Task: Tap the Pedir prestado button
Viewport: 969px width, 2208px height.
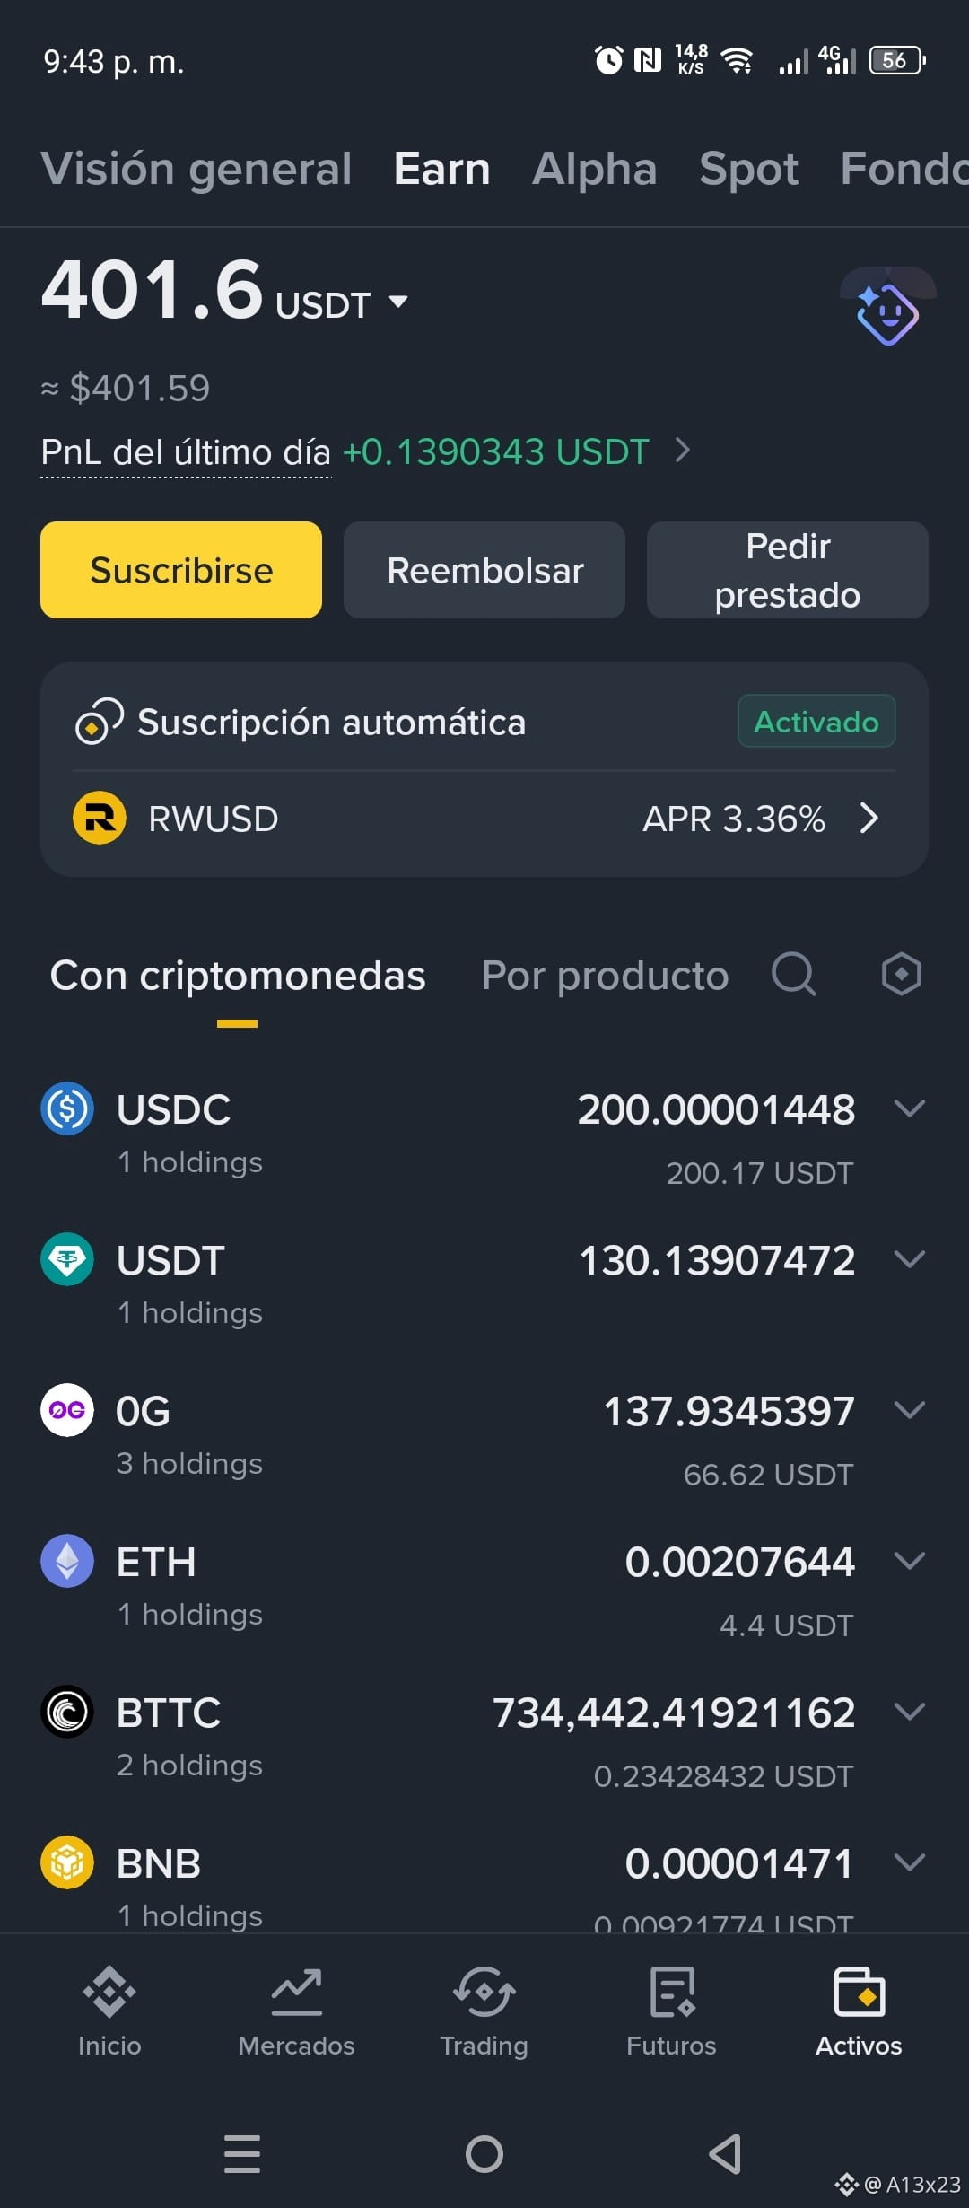Action: [x=788, y=570]
